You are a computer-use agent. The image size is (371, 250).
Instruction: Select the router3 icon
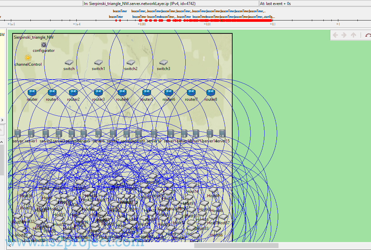(98, 92)
